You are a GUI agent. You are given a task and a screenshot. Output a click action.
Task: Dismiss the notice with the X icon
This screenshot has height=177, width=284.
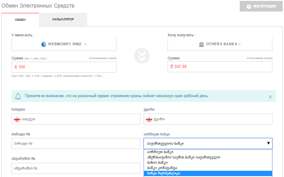(x=270, y=97)
